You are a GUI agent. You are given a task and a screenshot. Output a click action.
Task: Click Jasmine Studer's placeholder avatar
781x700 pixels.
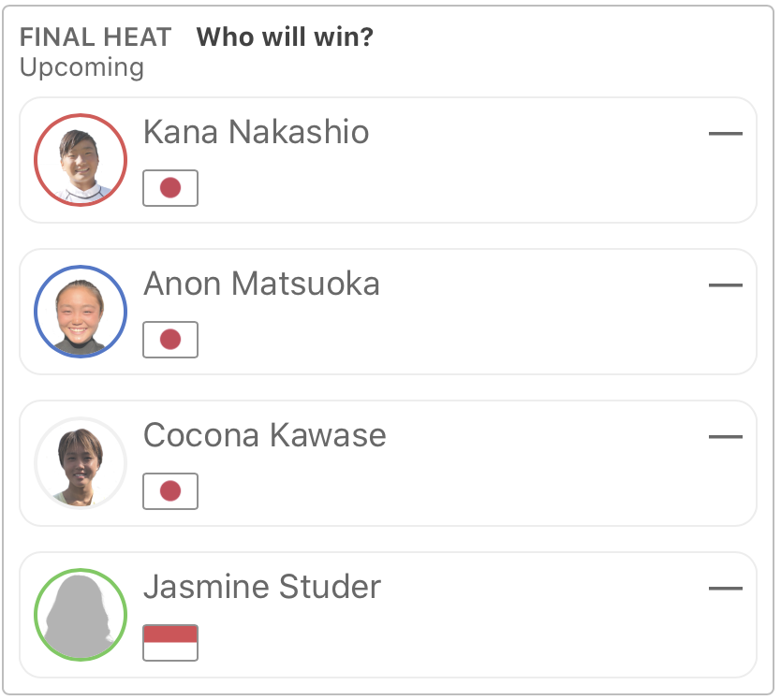point(81,615)
